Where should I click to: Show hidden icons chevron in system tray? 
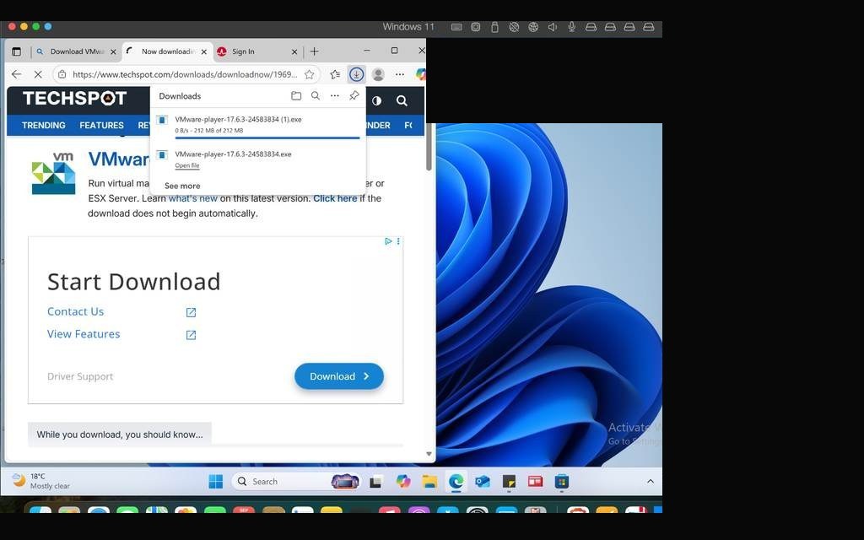pos(651,481)
